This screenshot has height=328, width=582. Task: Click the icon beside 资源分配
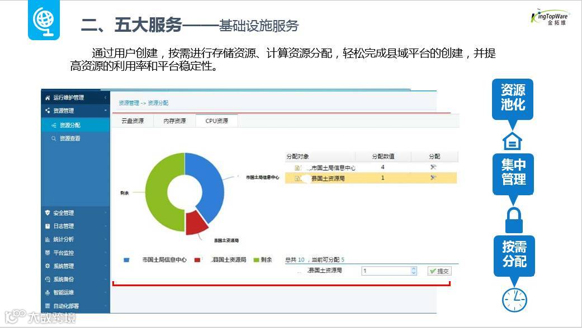[54, 126]
